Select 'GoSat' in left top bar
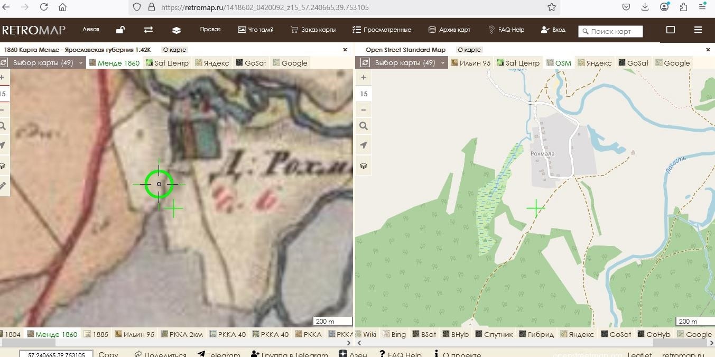 click(251, 63)
